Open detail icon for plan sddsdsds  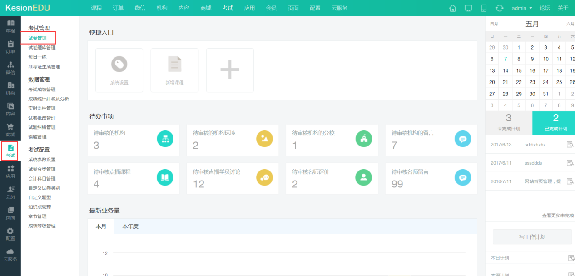click(570, 145)
